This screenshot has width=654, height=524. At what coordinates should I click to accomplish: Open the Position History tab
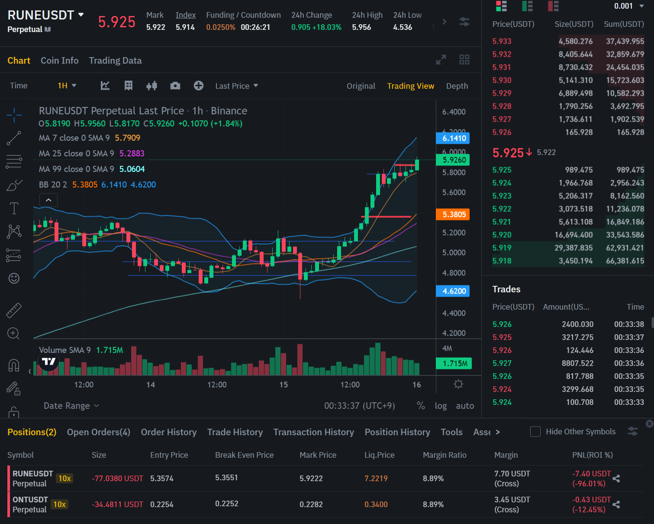(397, 432)
